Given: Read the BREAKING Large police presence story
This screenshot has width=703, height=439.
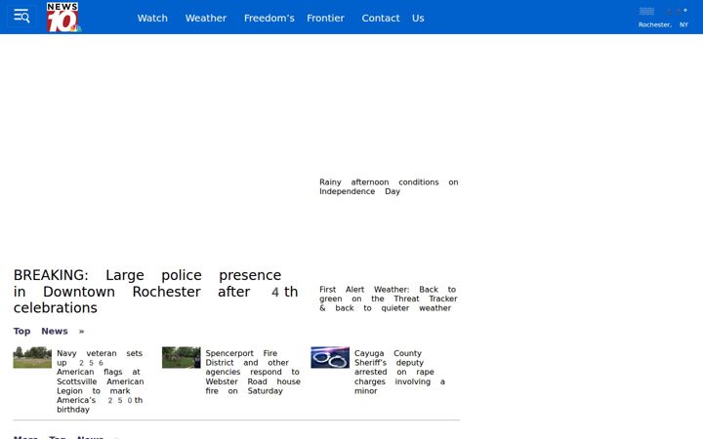Looking at the screenshot, I should click(x=155, y=291).
